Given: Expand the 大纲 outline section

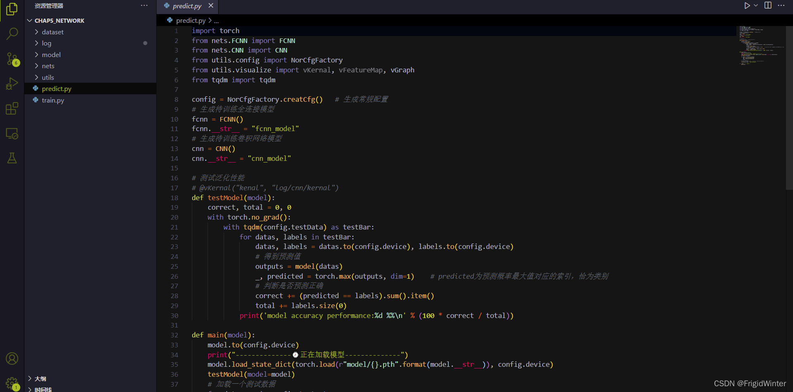Looking at the screenshot, I should click(x=90, y=379).
